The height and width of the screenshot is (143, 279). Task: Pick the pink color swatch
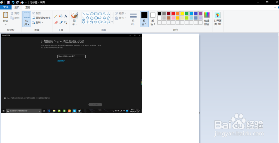click(173, 18)
